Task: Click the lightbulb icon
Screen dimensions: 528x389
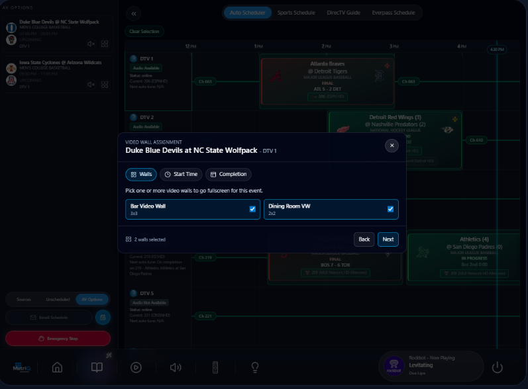Action: [x=254, y=368]
